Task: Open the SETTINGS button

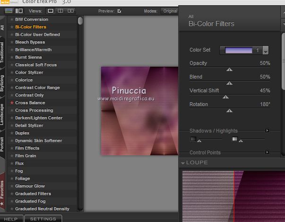Action: click(x=43, y=219)
